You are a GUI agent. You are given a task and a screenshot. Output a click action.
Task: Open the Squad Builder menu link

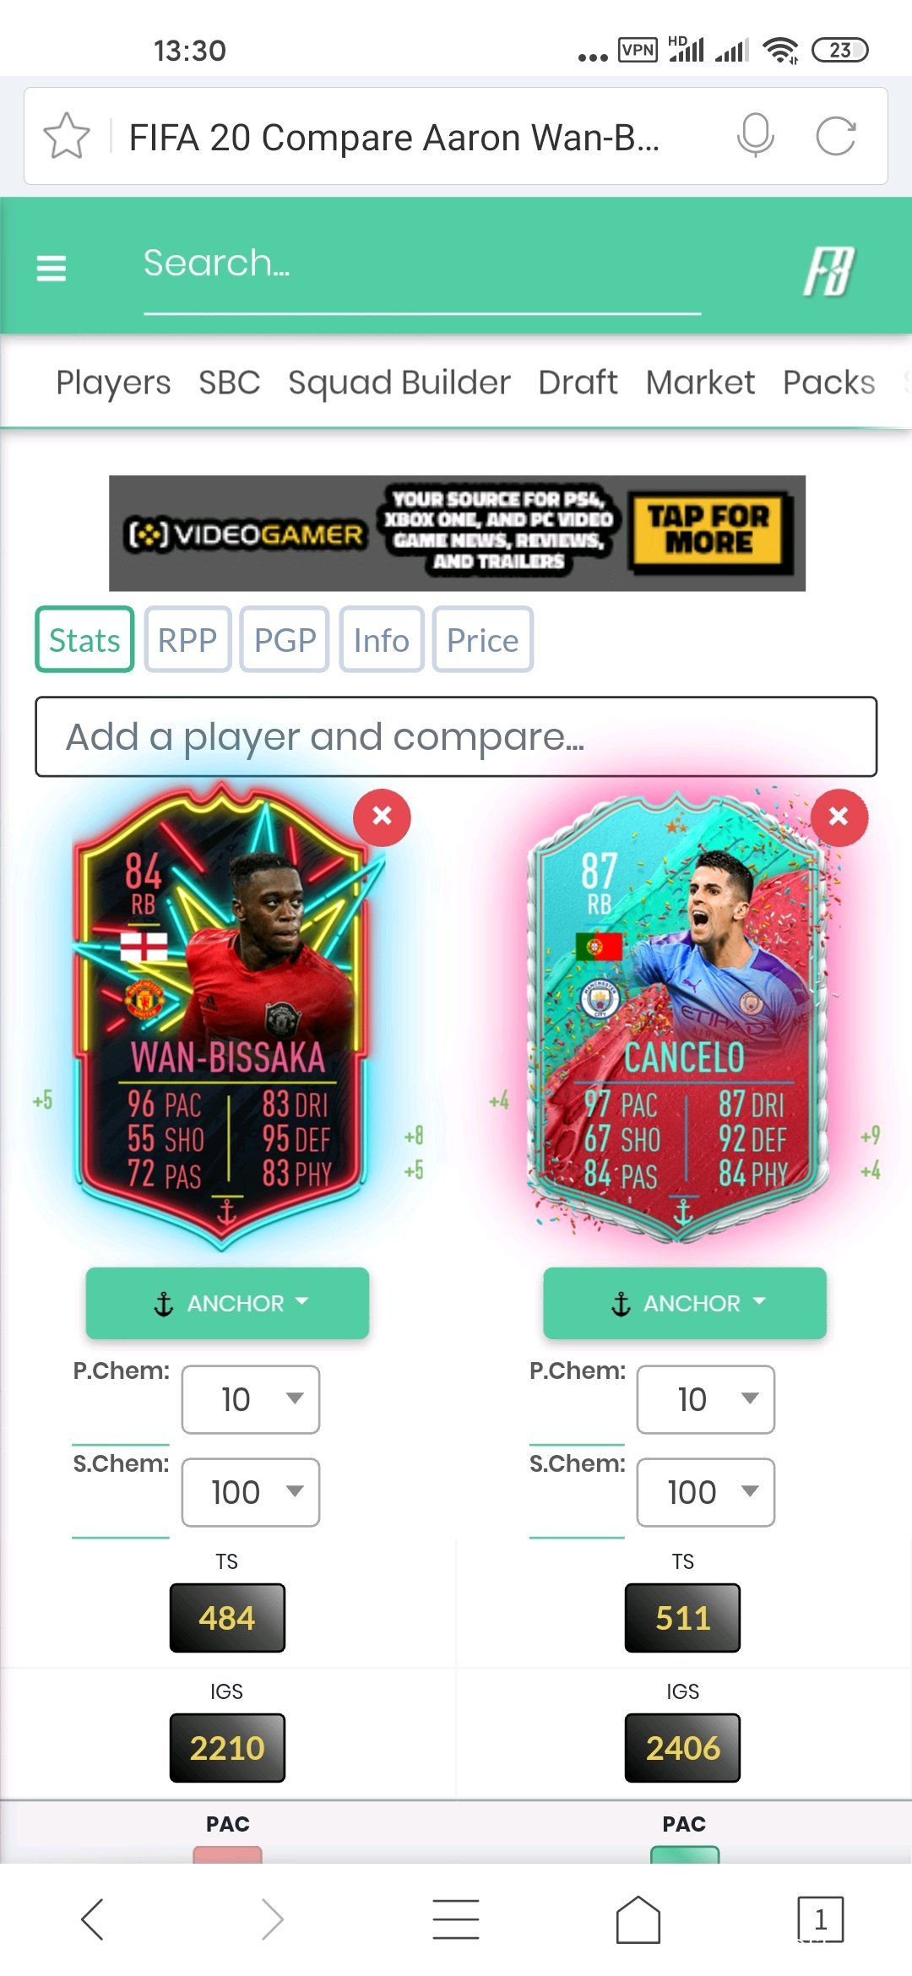[x=399, y=383]
